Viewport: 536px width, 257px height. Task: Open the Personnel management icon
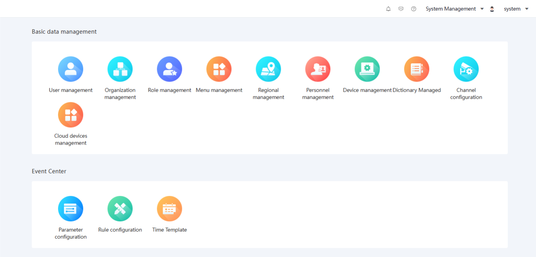pos(318,69)
